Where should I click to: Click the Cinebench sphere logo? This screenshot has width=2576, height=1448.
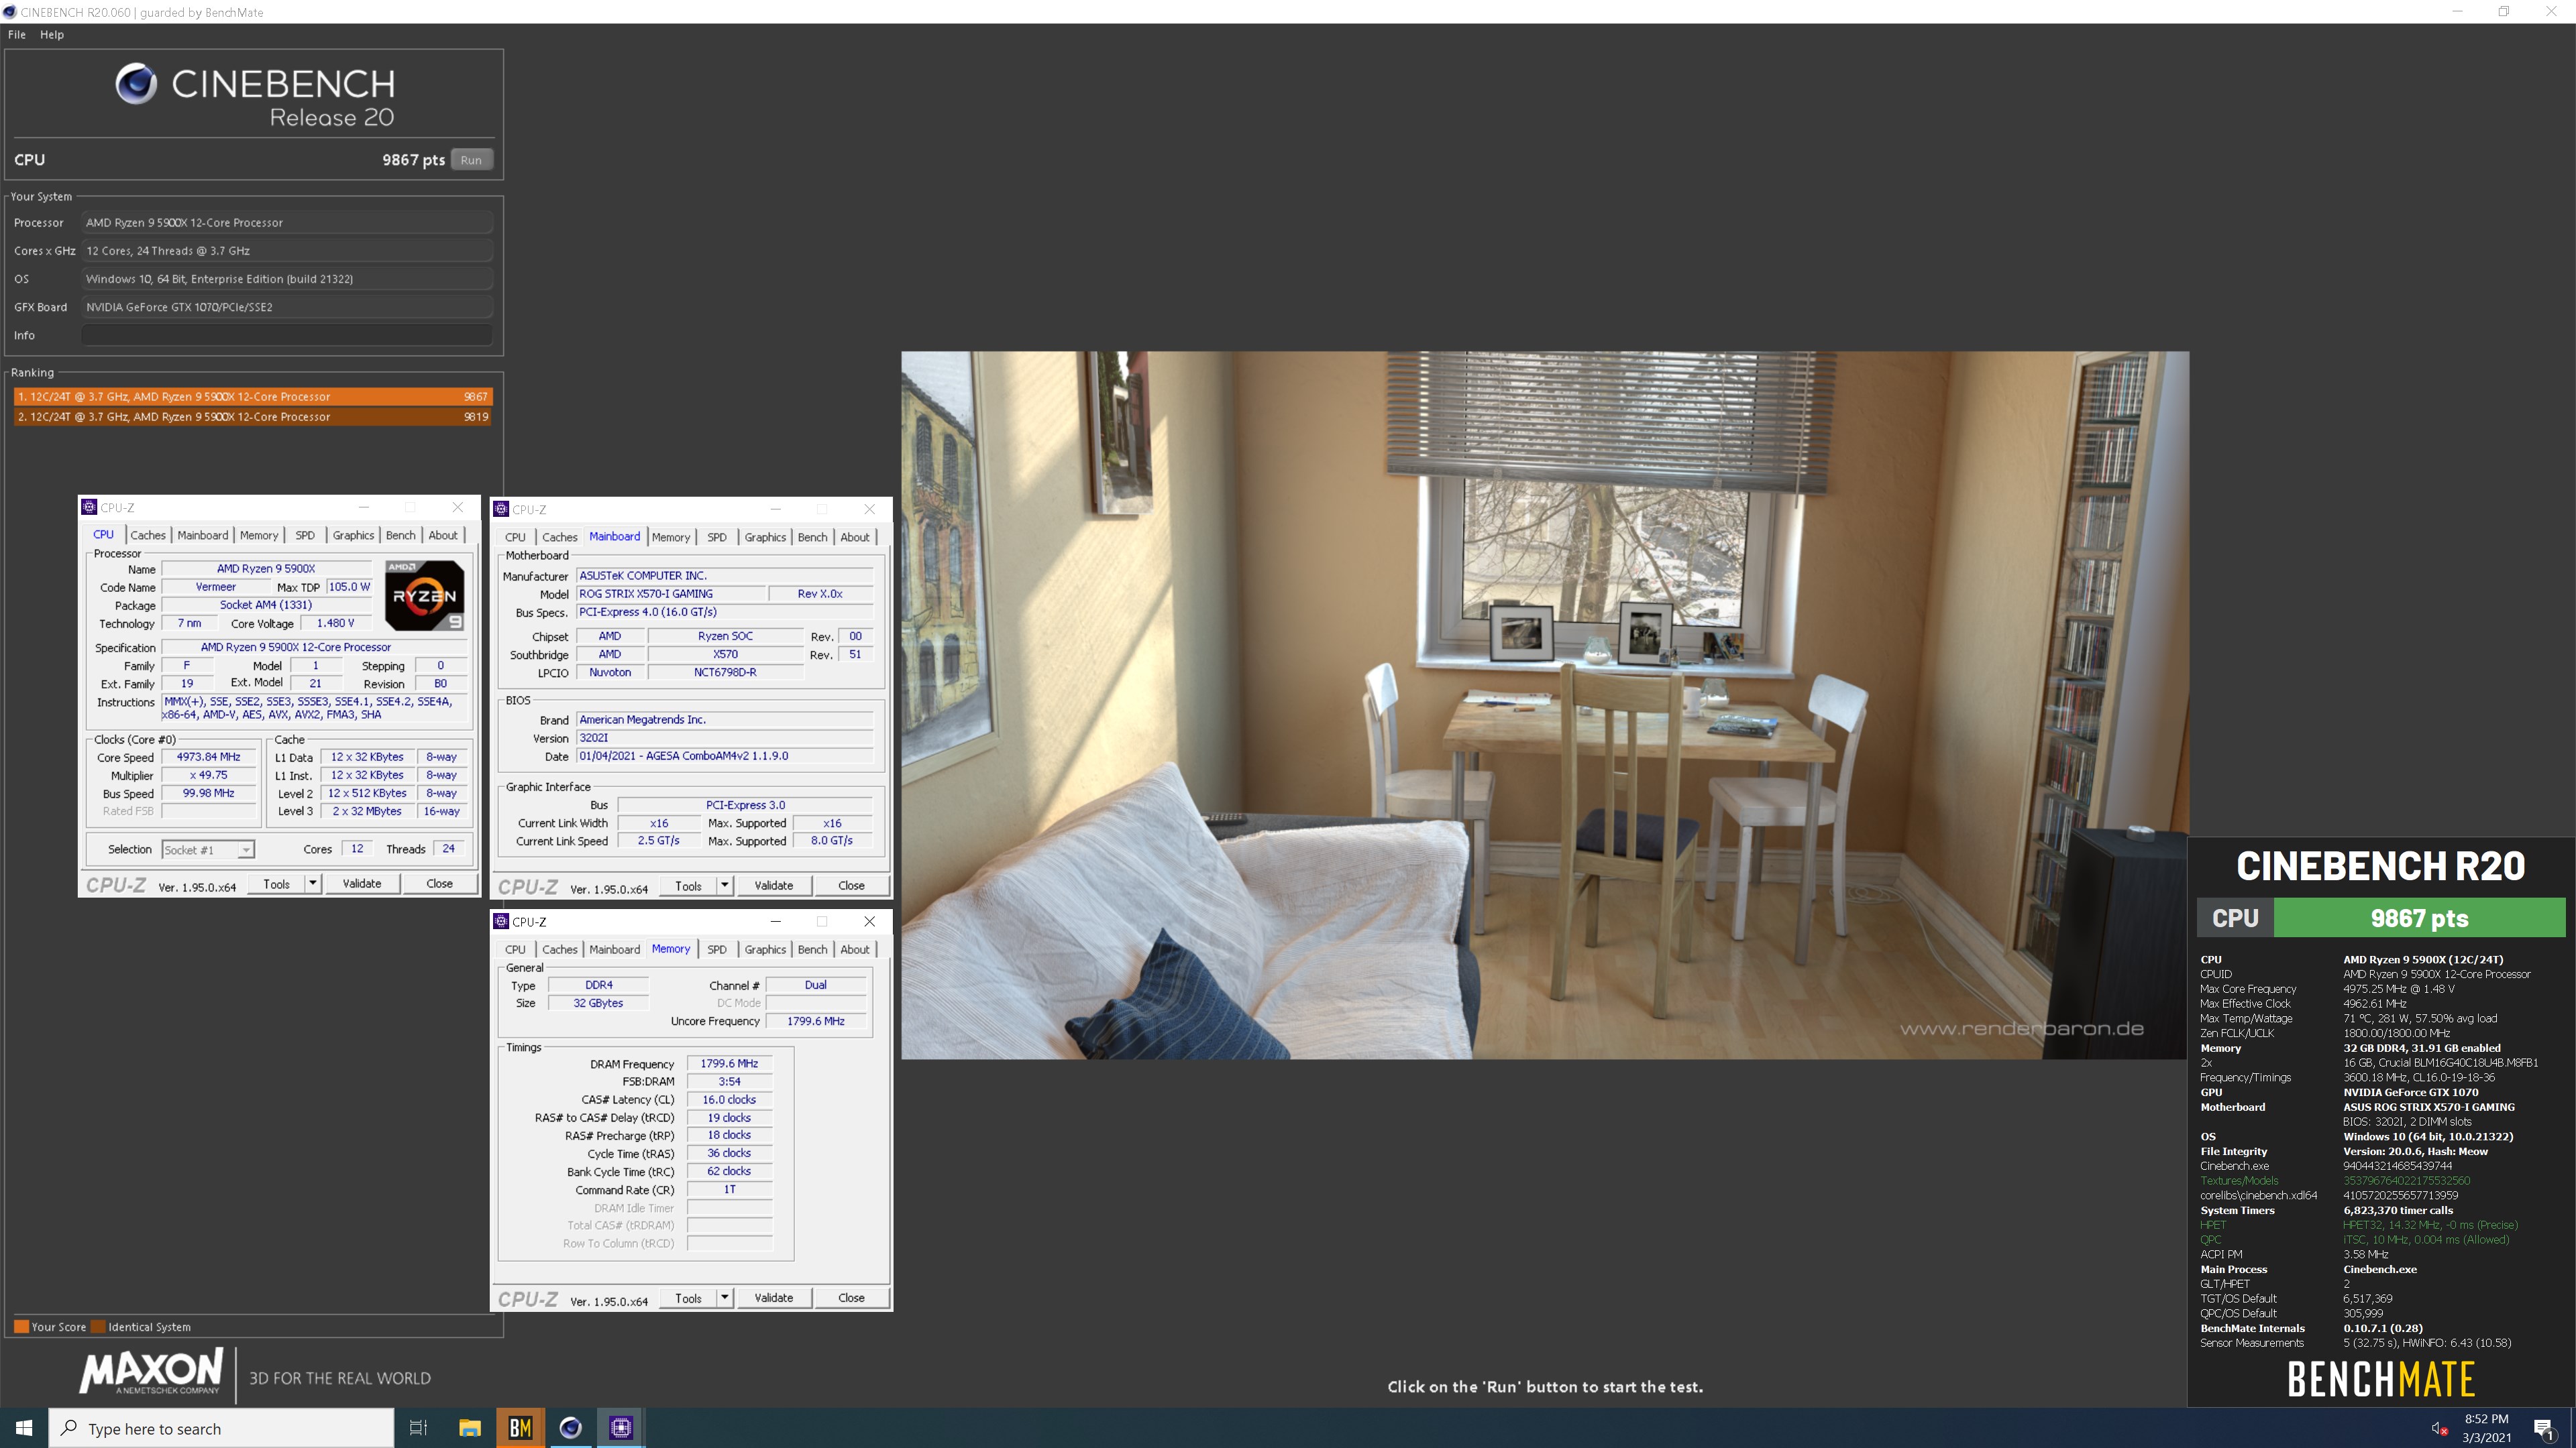tap(136, 84)
